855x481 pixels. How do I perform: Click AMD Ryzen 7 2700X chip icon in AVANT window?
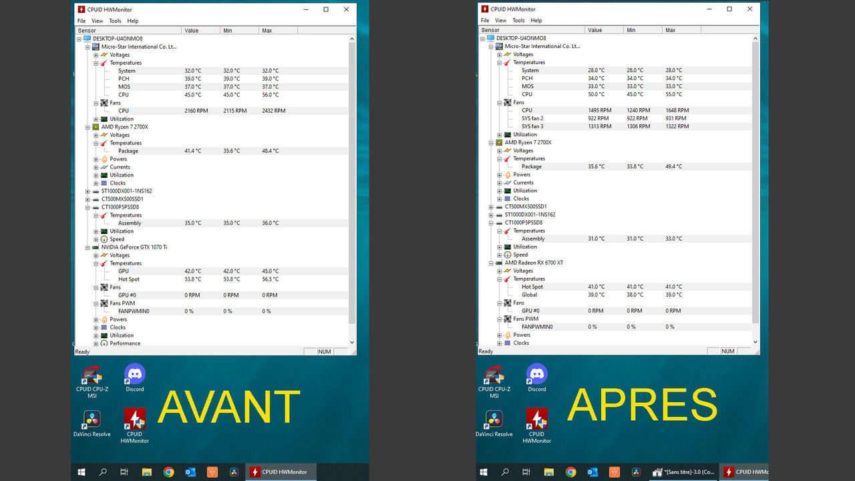96,127
